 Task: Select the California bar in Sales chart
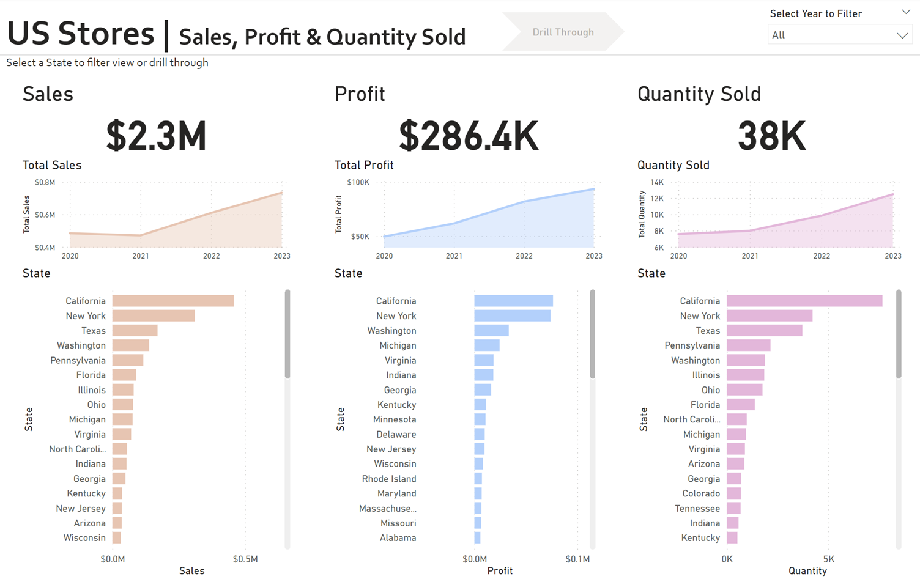tap(172, 301)
